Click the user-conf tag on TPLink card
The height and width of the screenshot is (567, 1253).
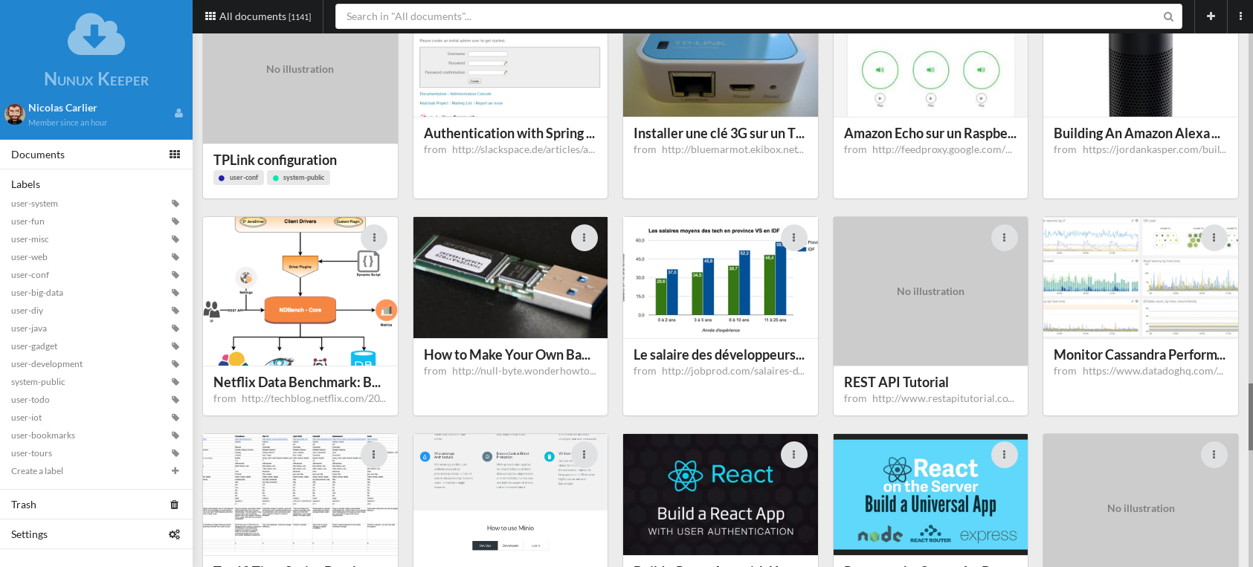(239, 178)
